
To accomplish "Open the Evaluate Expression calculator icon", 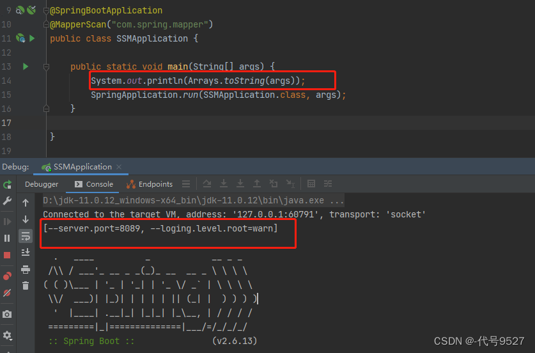I will (311, 184).
